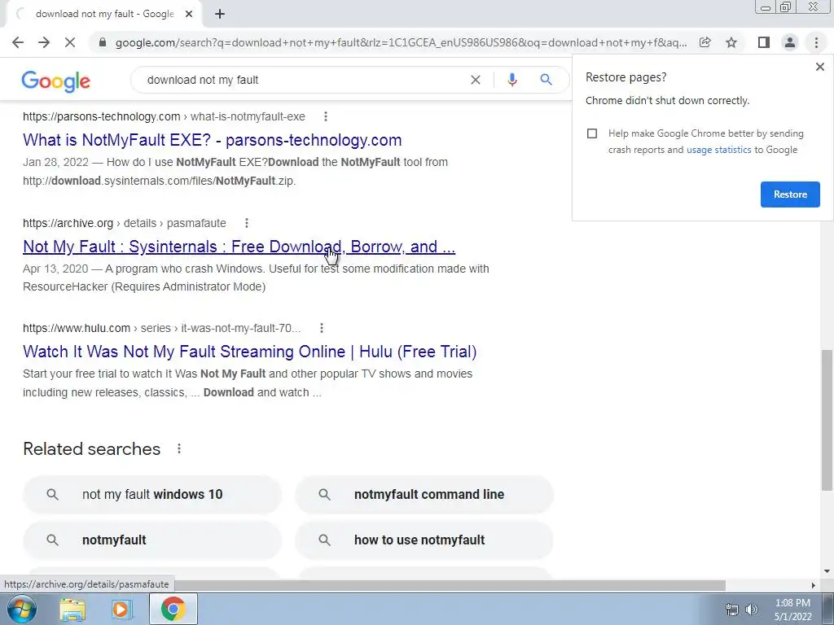834x625 pixels.
Task: Search 'not my fault windows 10' suggestion
Action: [x=152, y=494]
